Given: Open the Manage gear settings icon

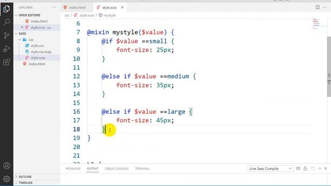Looking at the screenshot, I should tap(7, 179).
